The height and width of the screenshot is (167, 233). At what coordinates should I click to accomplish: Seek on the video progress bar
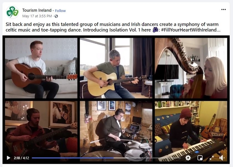click(106, 158)
